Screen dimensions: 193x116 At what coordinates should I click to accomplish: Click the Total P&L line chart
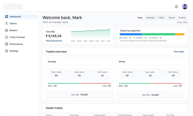click(x=91, y=34)
